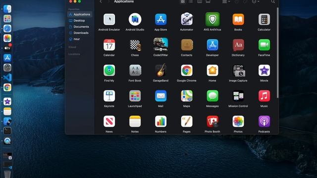The width and height of the screenshot is (317, 178).
Task: Open the Finder group-by dropdown
Action: coord(226,1)
